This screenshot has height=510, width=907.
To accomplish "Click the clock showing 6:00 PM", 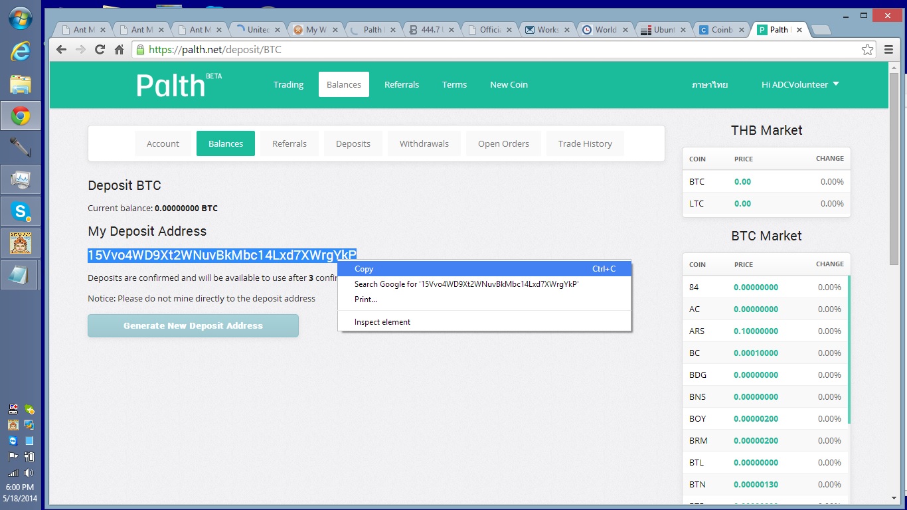I will tap(20, 487).
